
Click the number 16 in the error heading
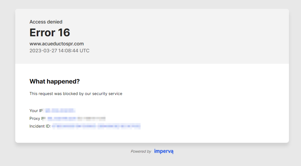point(64,32)
